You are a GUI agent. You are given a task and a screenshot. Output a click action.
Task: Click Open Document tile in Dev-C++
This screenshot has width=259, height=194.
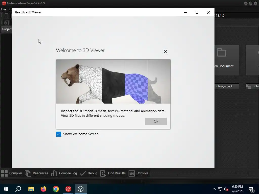click(227, 60)
